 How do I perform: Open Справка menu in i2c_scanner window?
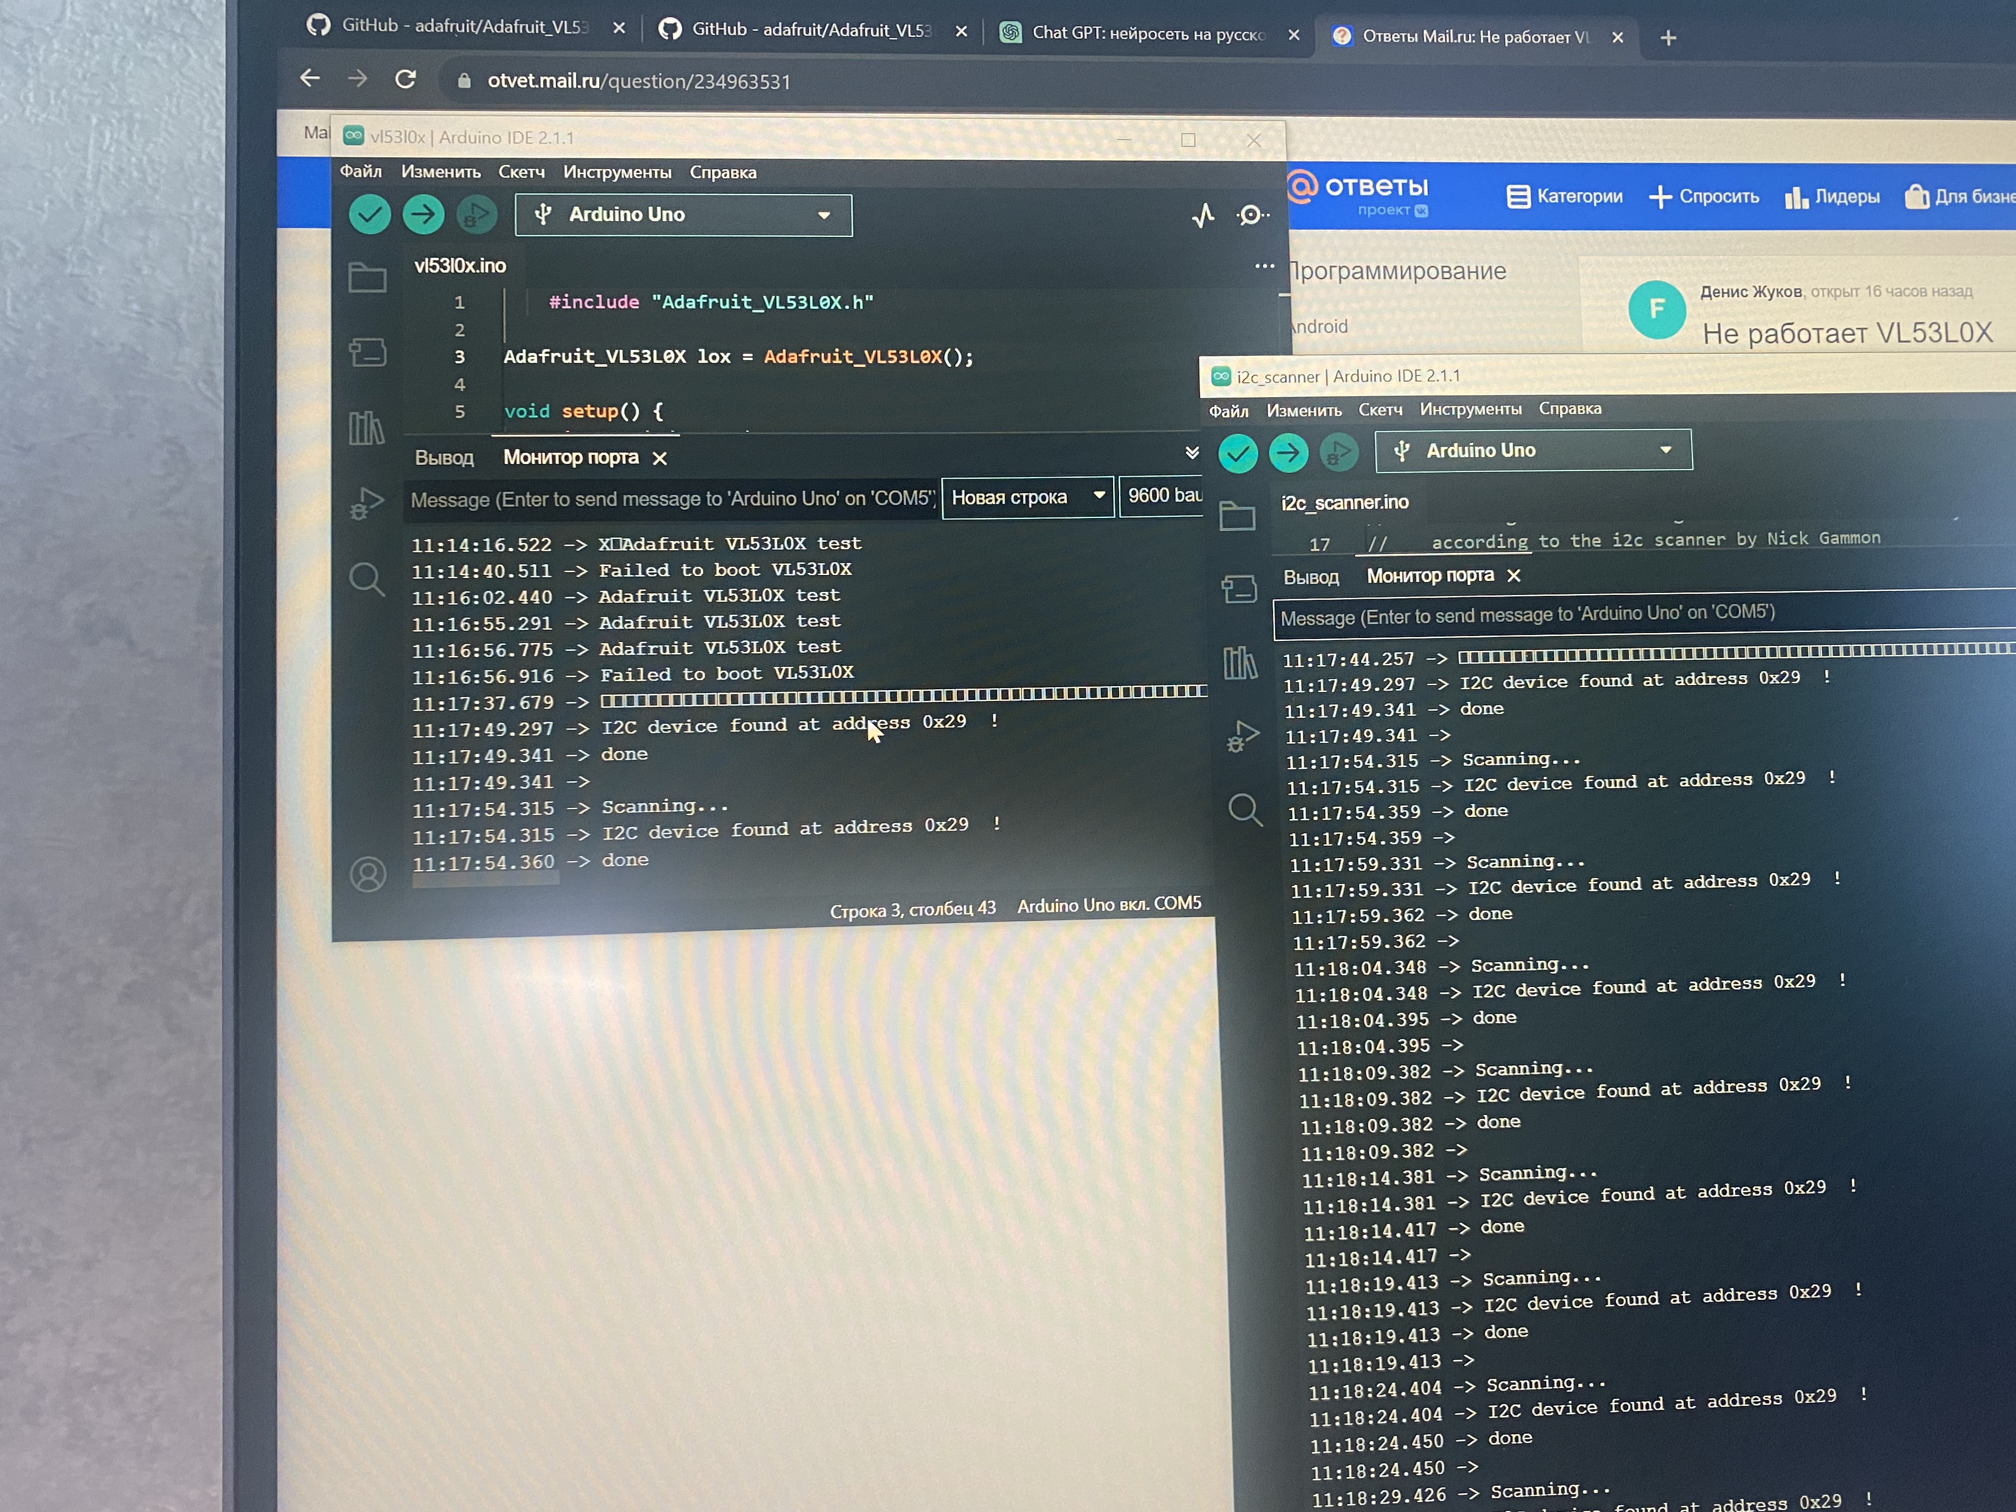[1569, 408]
